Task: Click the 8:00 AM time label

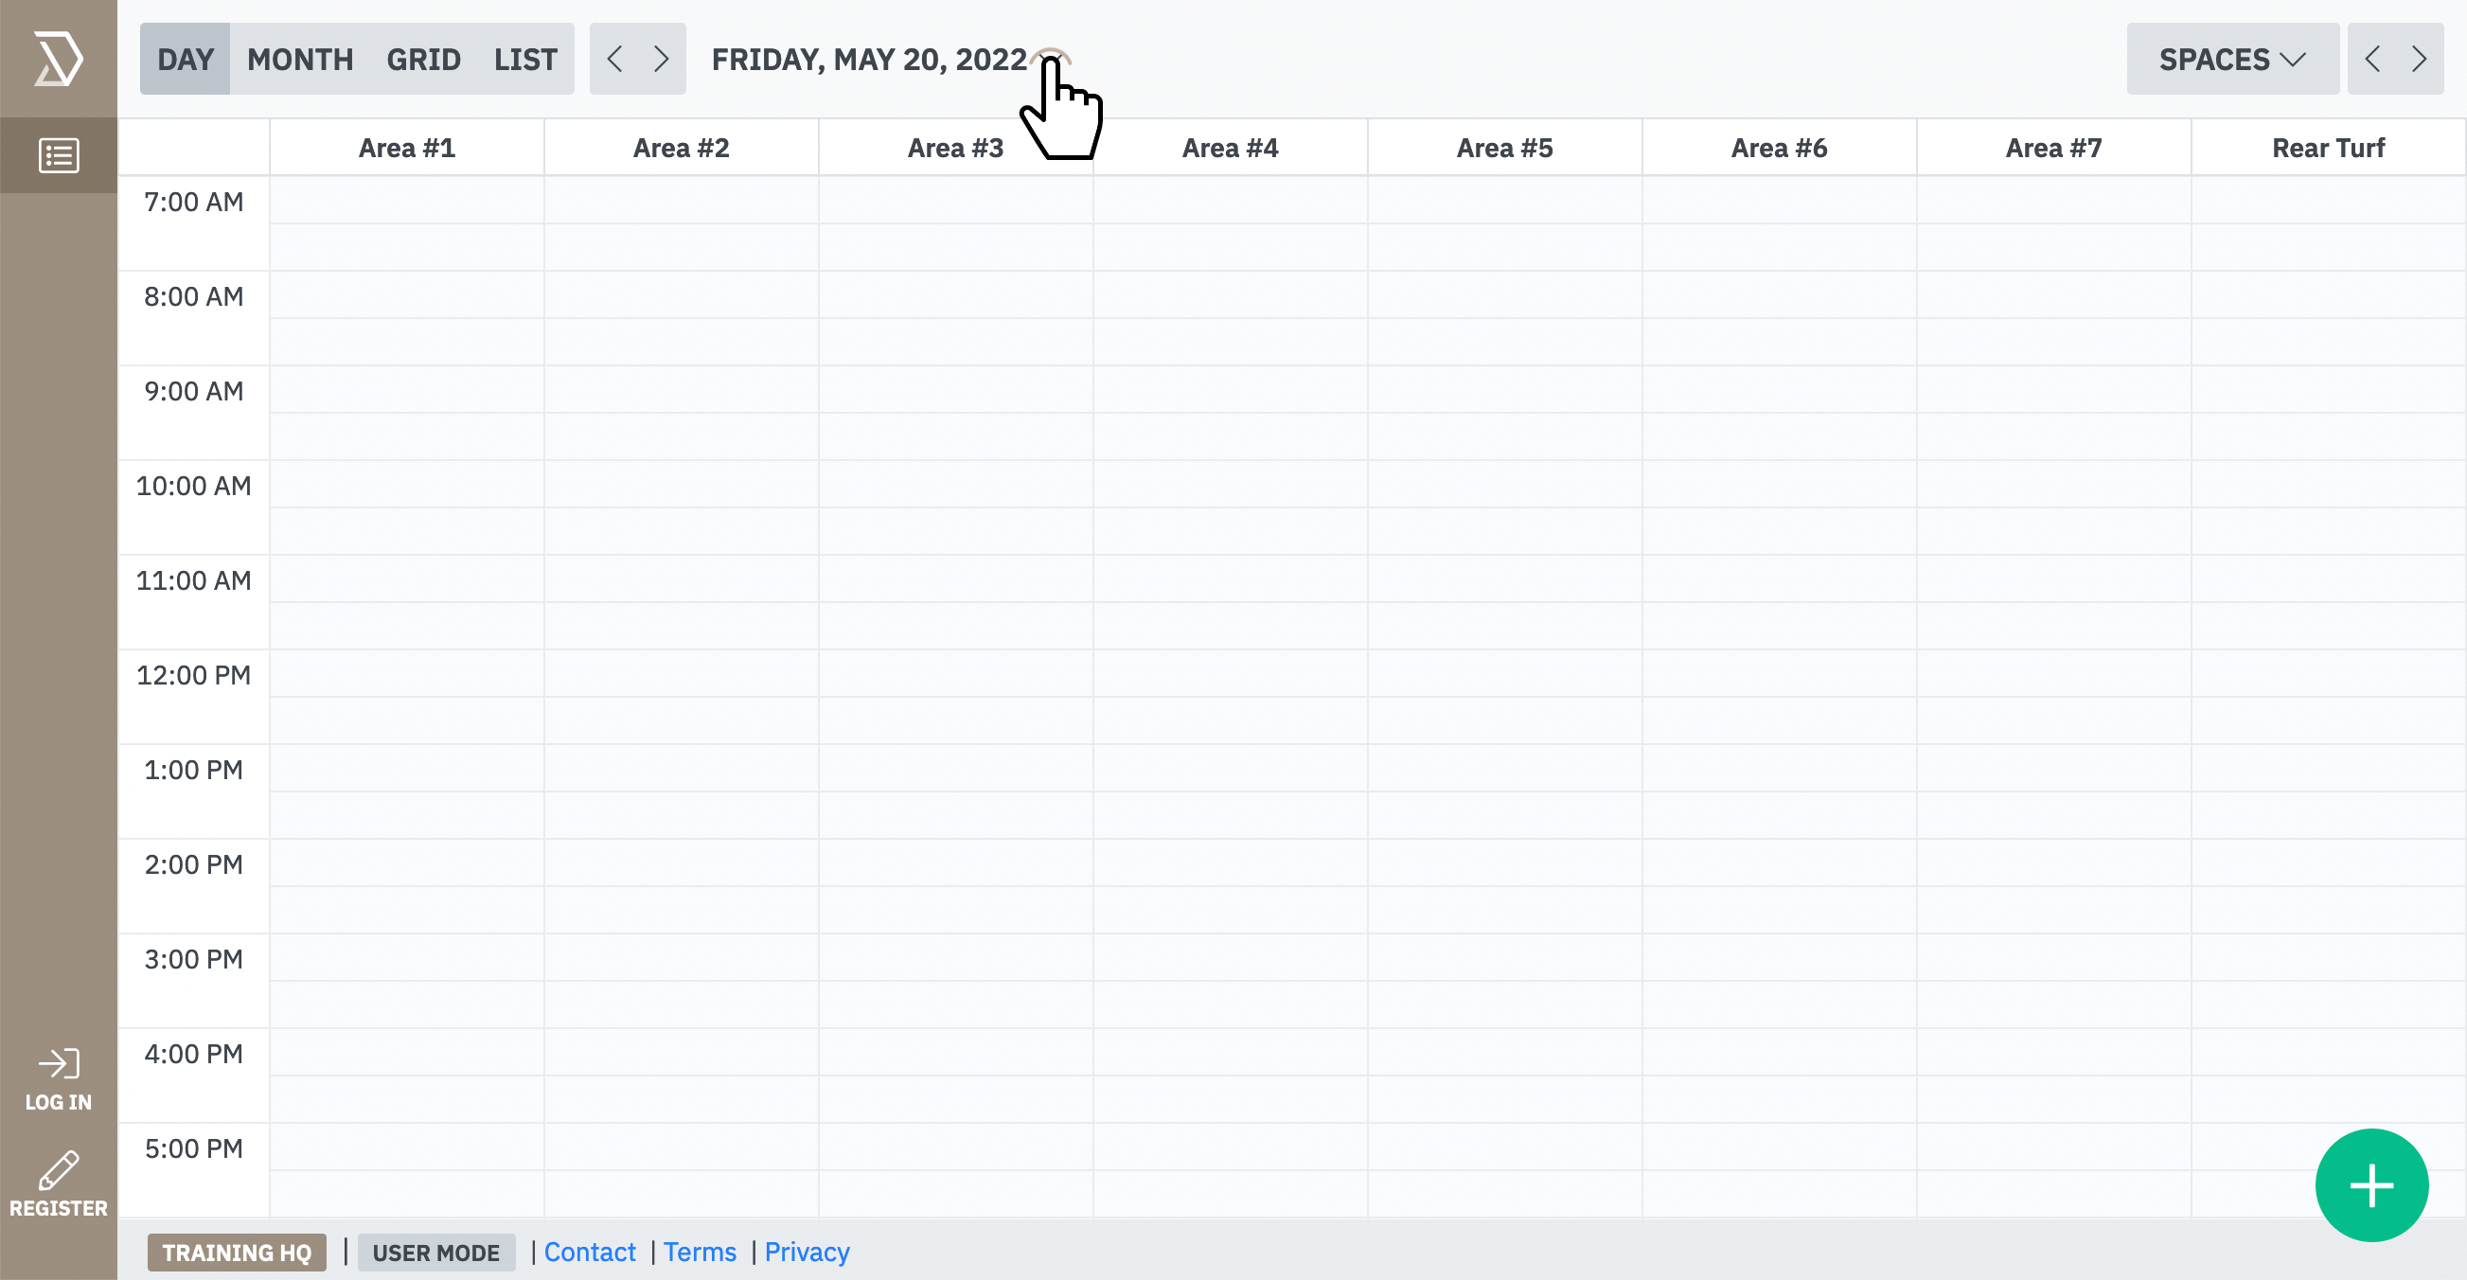Action: coord(193,297)
